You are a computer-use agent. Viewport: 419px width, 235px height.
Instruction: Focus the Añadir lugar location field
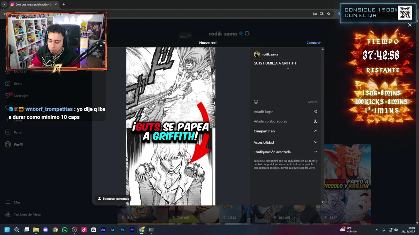(x=285, y=112)
